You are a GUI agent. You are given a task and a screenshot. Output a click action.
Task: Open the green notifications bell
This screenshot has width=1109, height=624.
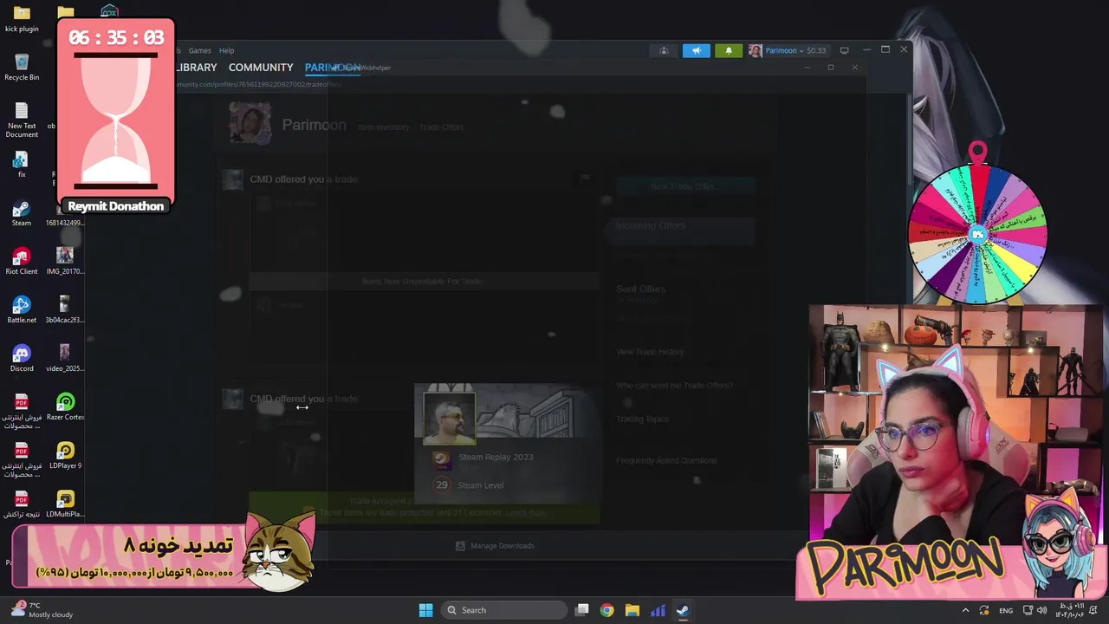click(x=728, y=50)
